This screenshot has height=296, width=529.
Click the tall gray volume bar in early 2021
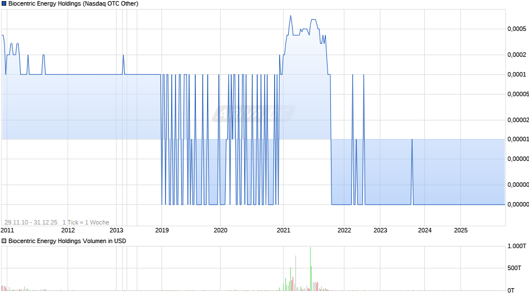(295, 273)
